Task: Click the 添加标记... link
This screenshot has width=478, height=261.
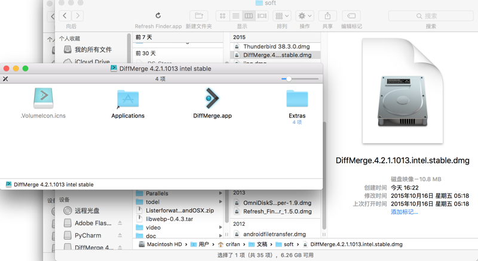Action: coord(405,212)
